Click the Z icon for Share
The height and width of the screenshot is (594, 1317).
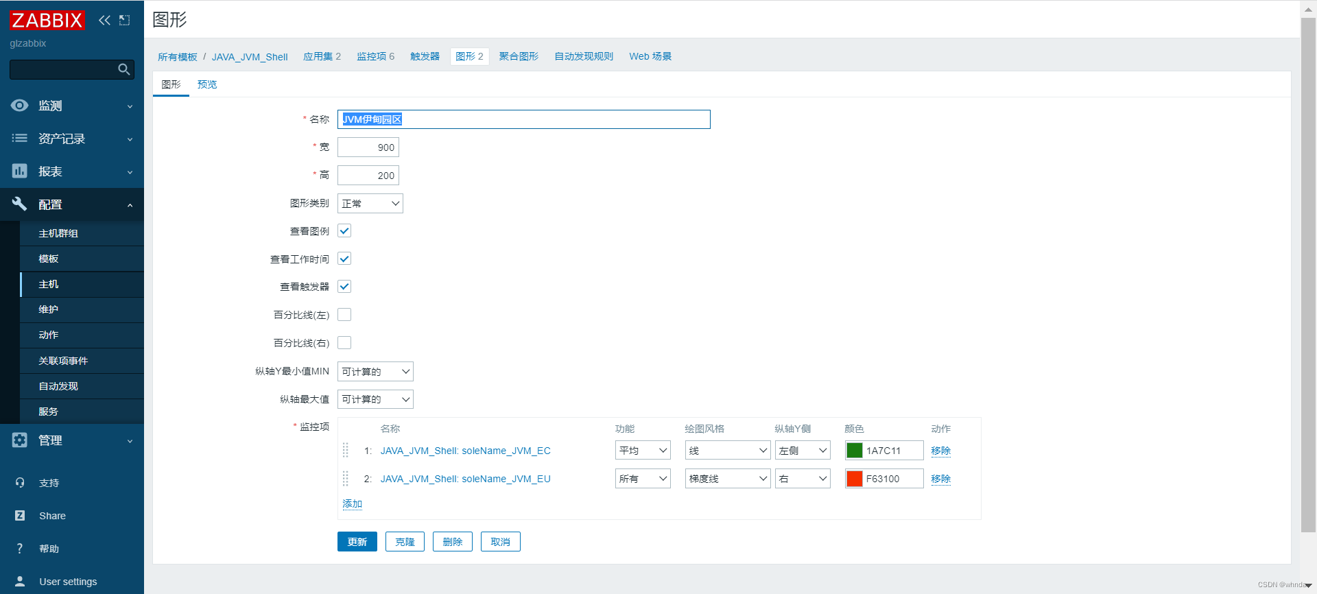(20, 516)
